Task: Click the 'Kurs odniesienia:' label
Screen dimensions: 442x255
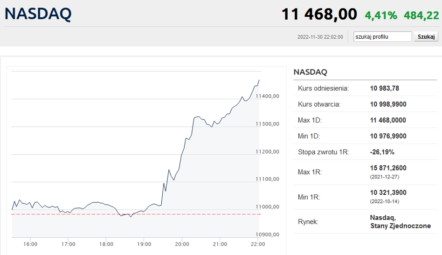Action: pos(323,88)
